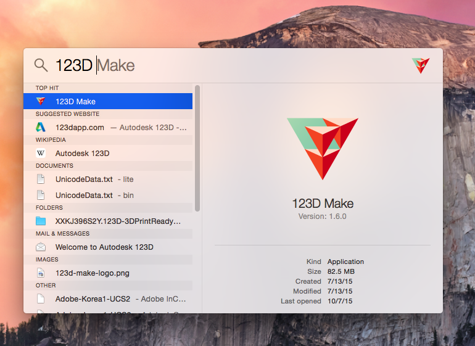Viewport: 475px width, 346px height.
Task: Click the Kind value Application
Action: (x=345, y=262)
